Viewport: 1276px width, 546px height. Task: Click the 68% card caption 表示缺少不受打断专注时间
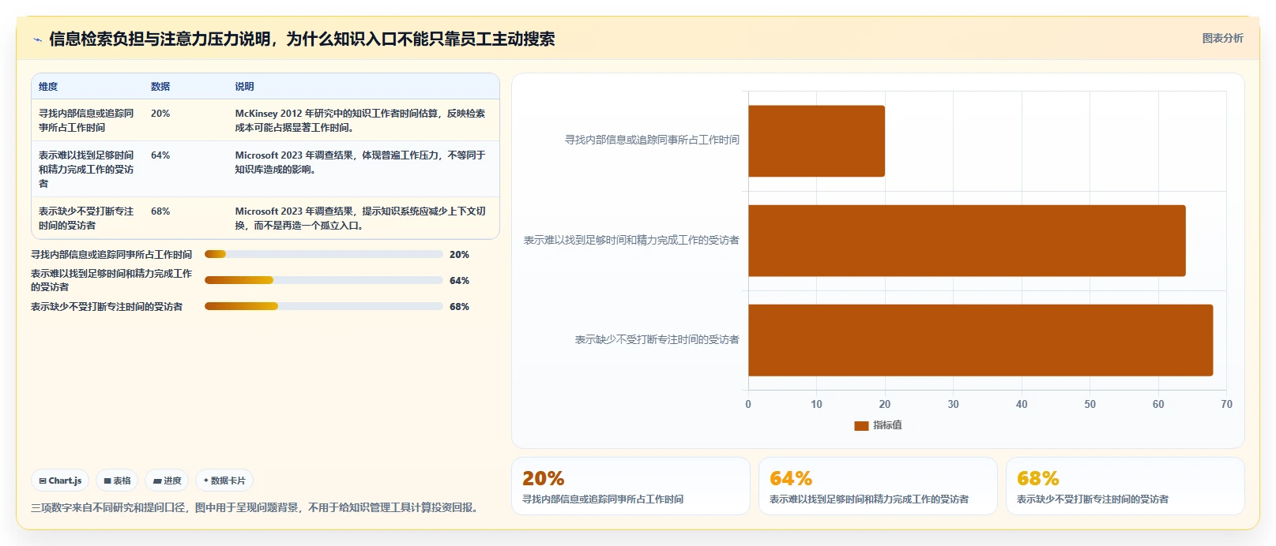(1093, 499)
